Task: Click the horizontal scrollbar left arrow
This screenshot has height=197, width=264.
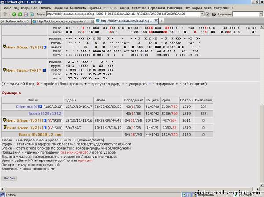Action: pyautogui.click(x=2, y=189)
